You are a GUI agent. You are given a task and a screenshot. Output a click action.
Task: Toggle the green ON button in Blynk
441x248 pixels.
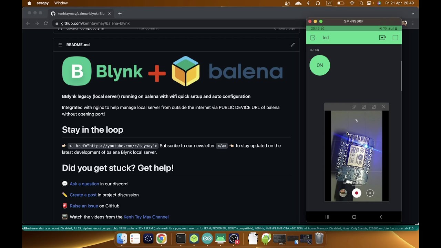point(320,65)
